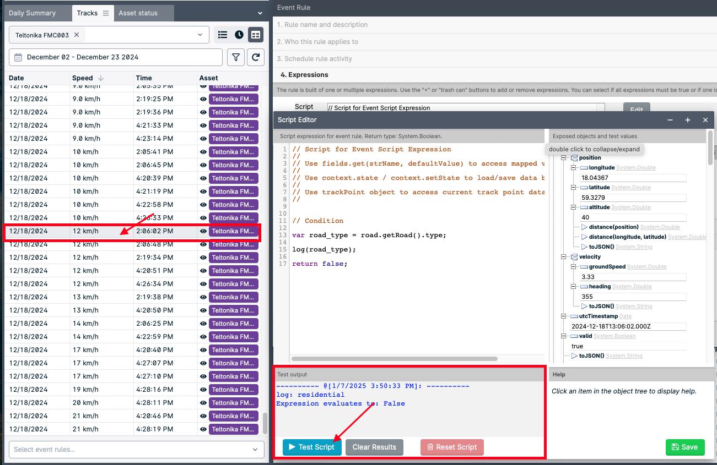Collapse the latitude tree node

point(574,188)
